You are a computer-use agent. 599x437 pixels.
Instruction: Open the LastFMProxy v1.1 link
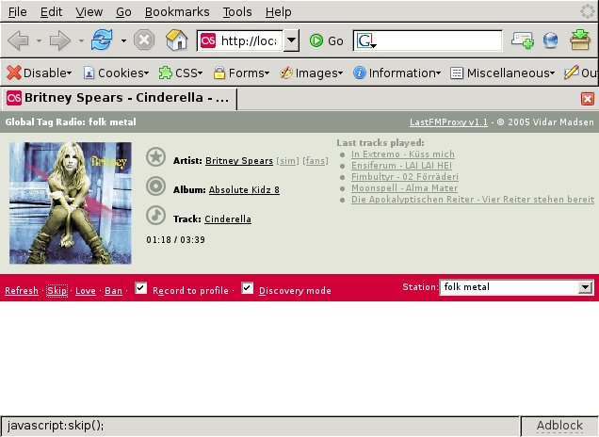pyautogui.click(x=448, y=122)
